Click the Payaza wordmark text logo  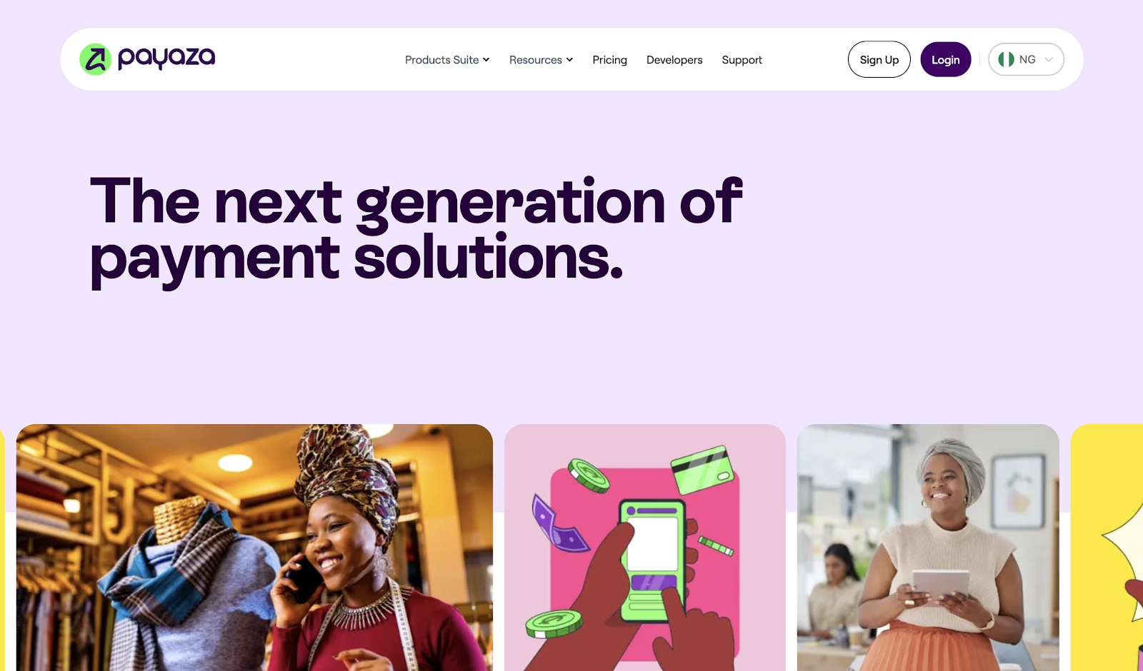coord(166,58)
